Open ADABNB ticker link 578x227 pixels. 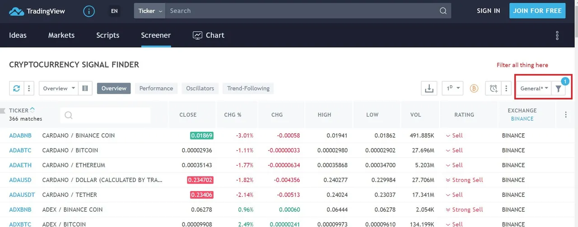point(20,135)
